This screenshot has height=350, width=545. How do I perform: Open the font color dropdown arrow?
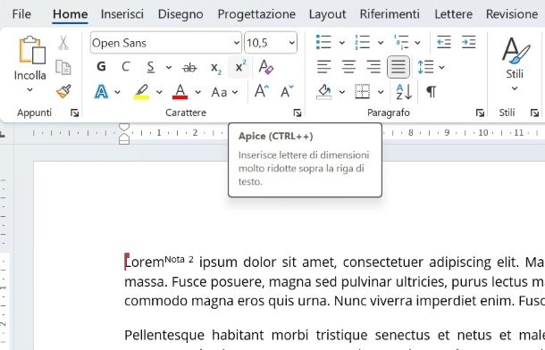[x=197, y=92]
